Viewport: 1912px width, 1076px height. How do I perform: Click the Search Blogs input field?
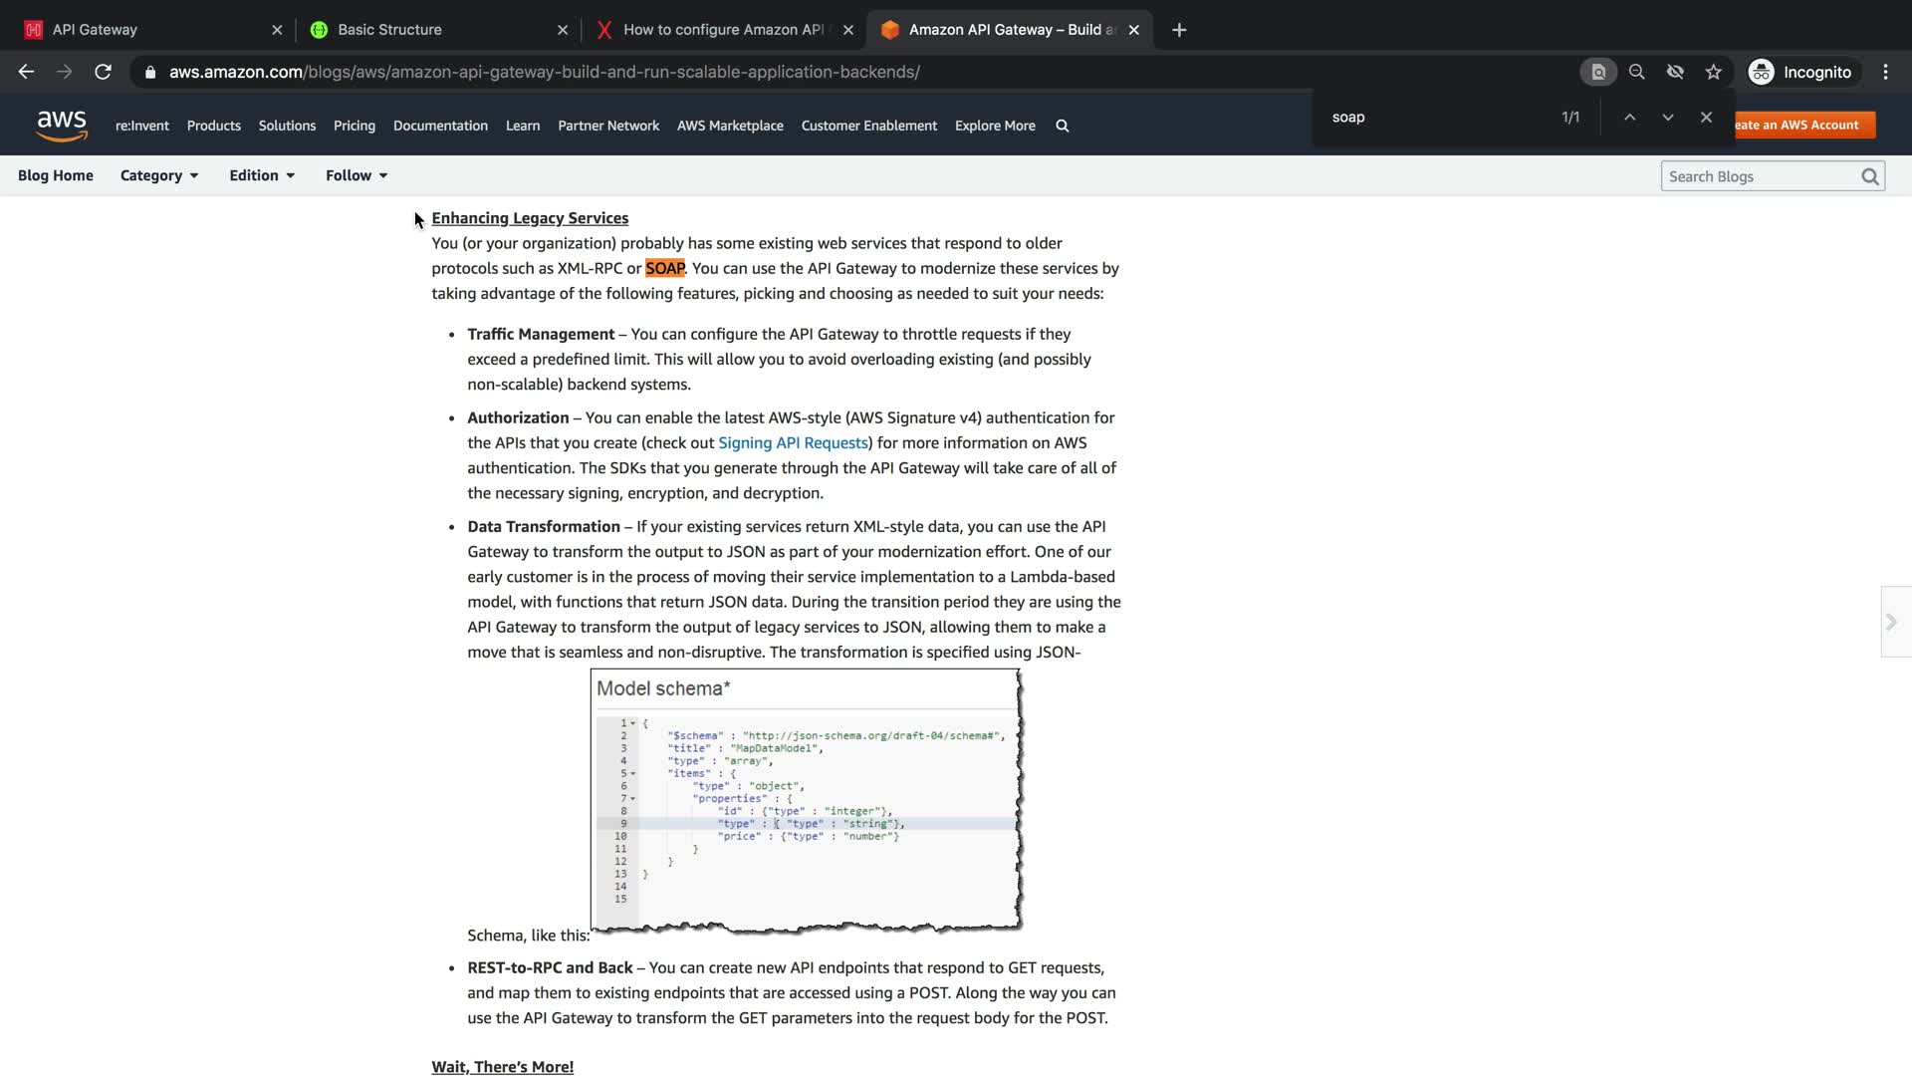(x=1758, y=176)
